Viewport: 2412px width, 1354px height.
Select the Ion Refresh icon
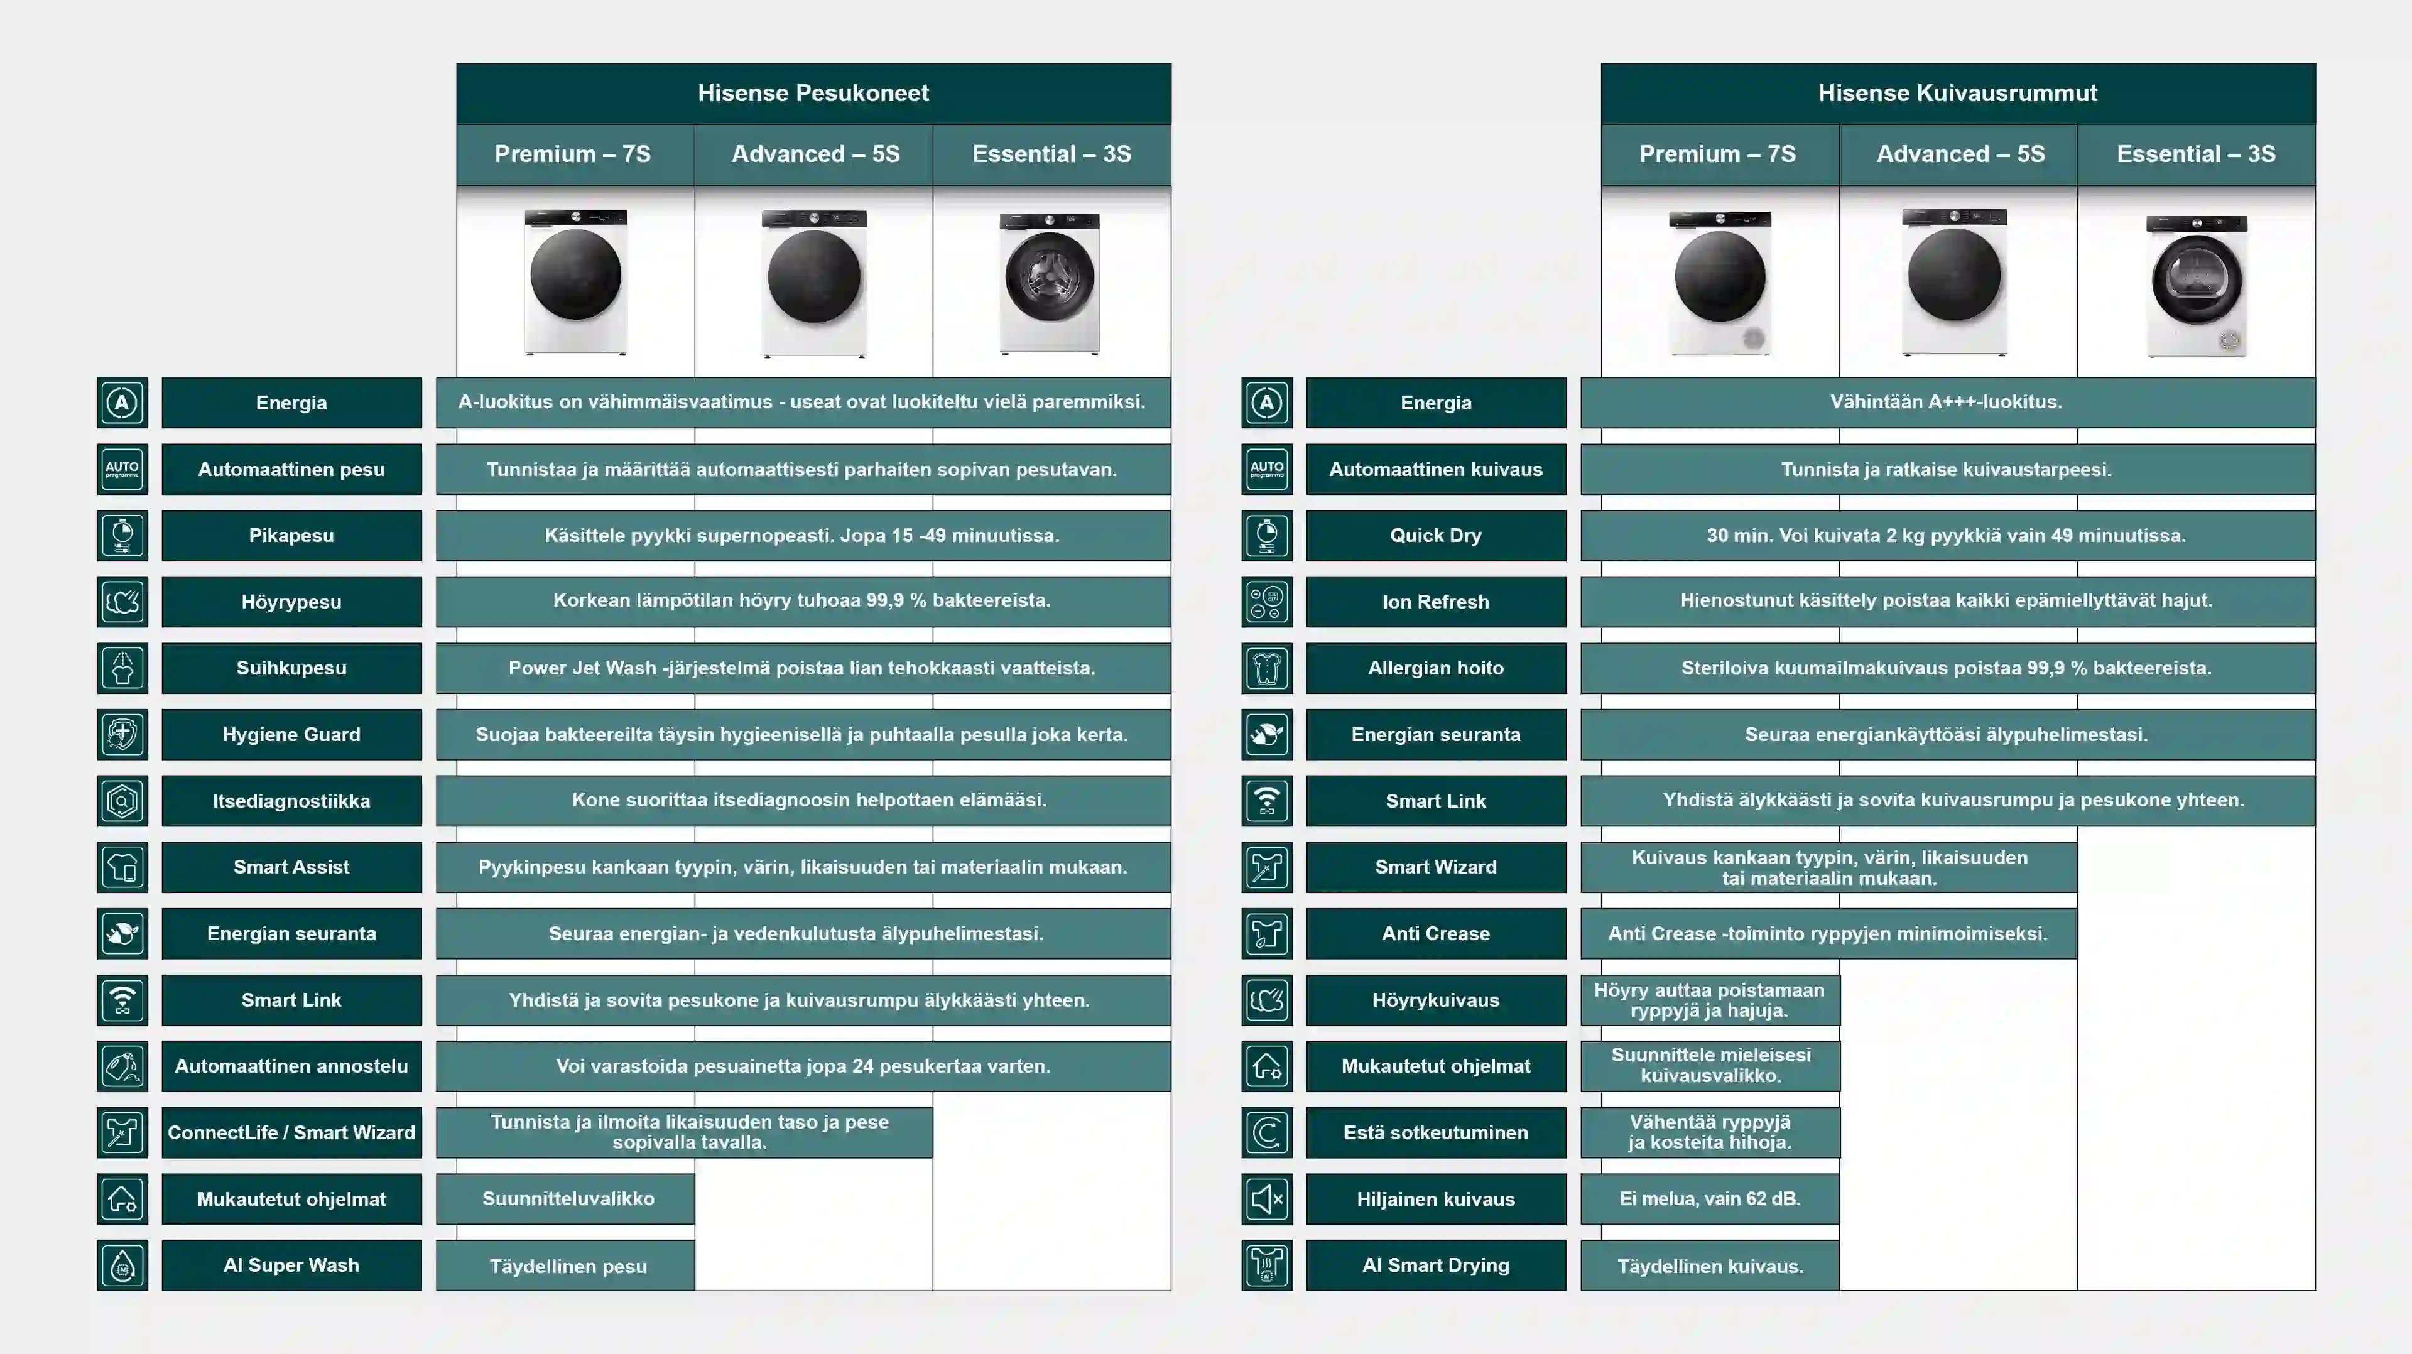[1267, 601]
